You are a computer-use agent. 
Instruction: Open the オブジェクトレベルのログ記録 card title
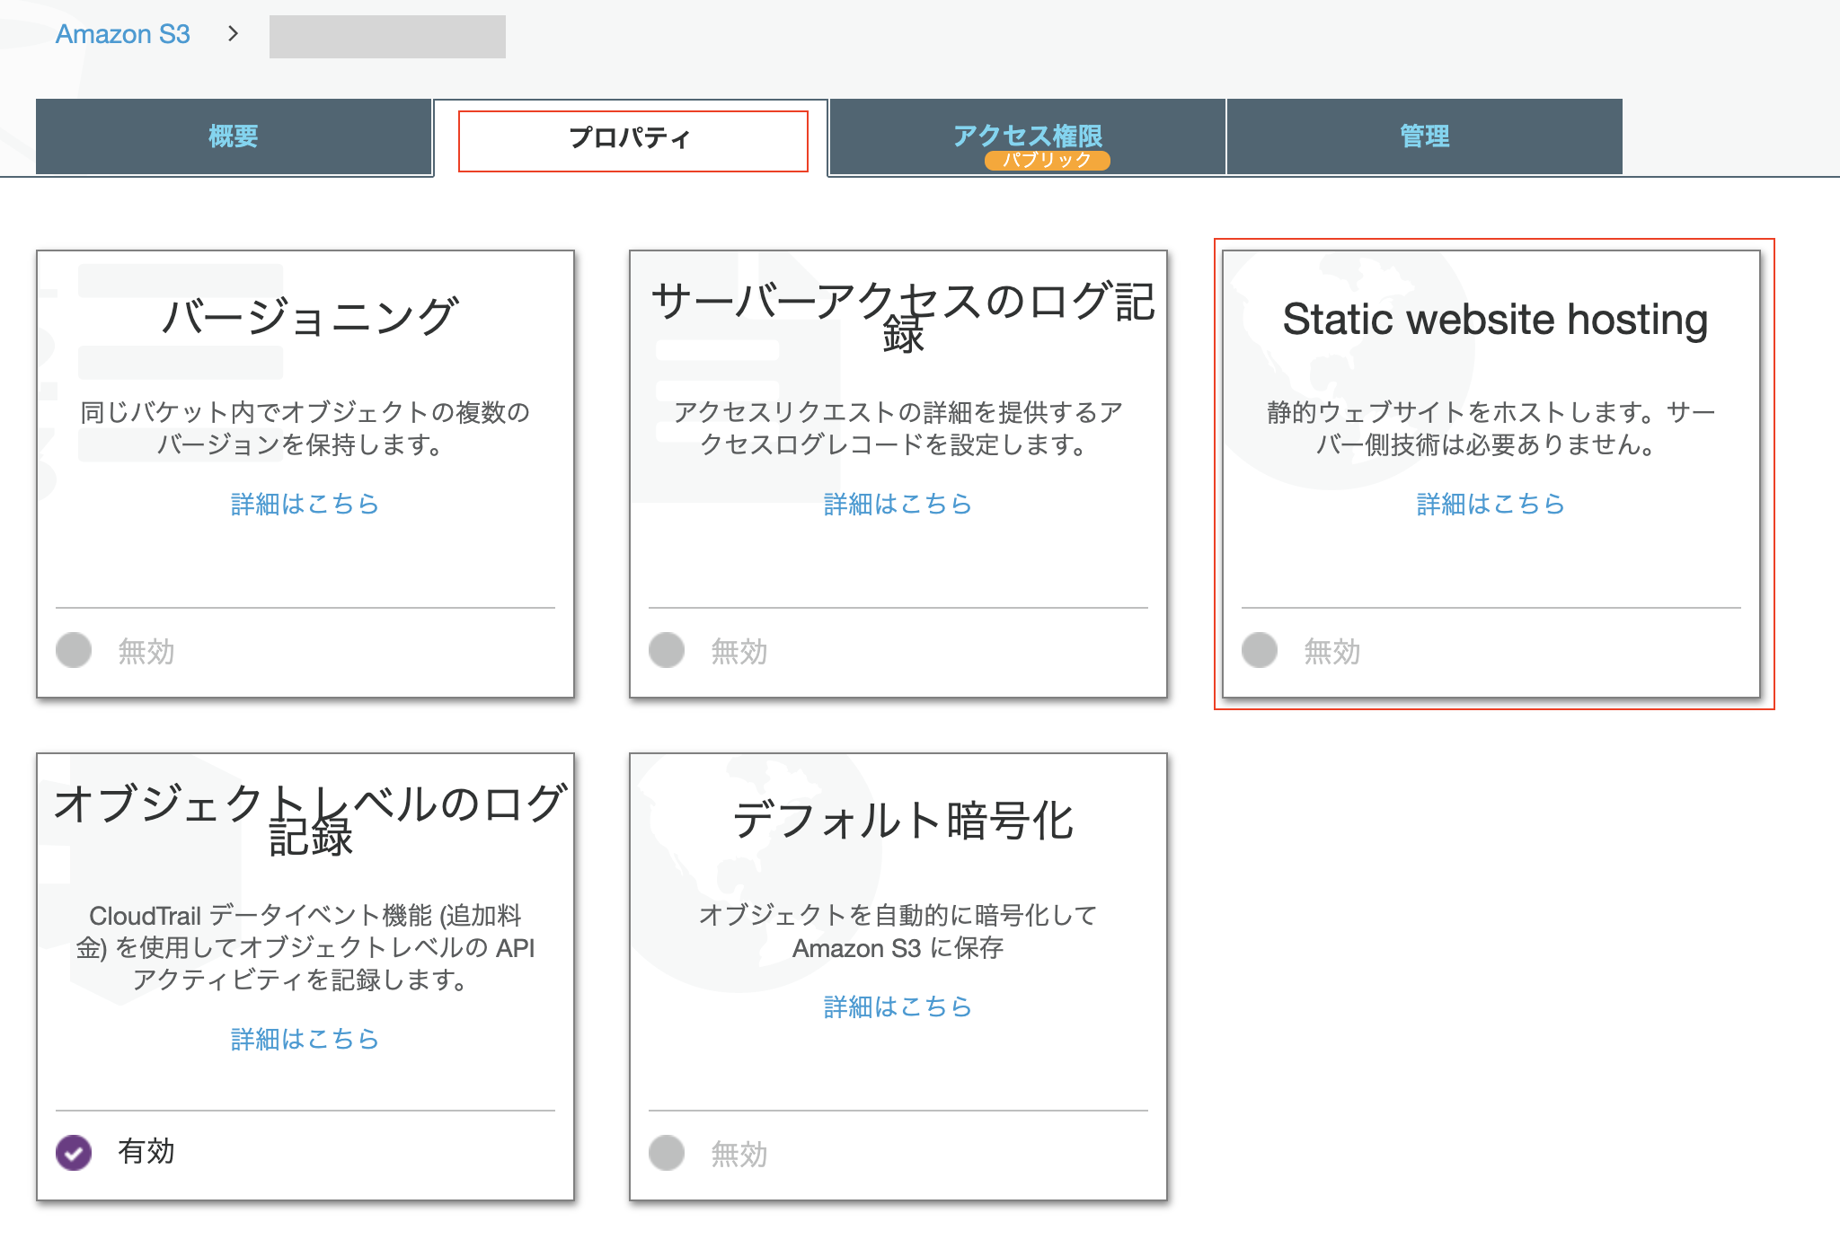(310, 819)
